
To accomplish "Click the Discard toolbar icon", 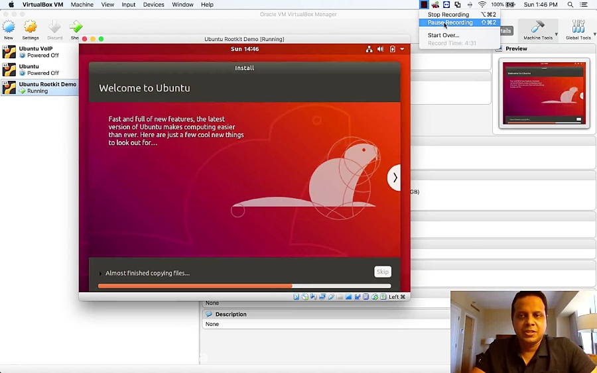I will coord(54,27).
